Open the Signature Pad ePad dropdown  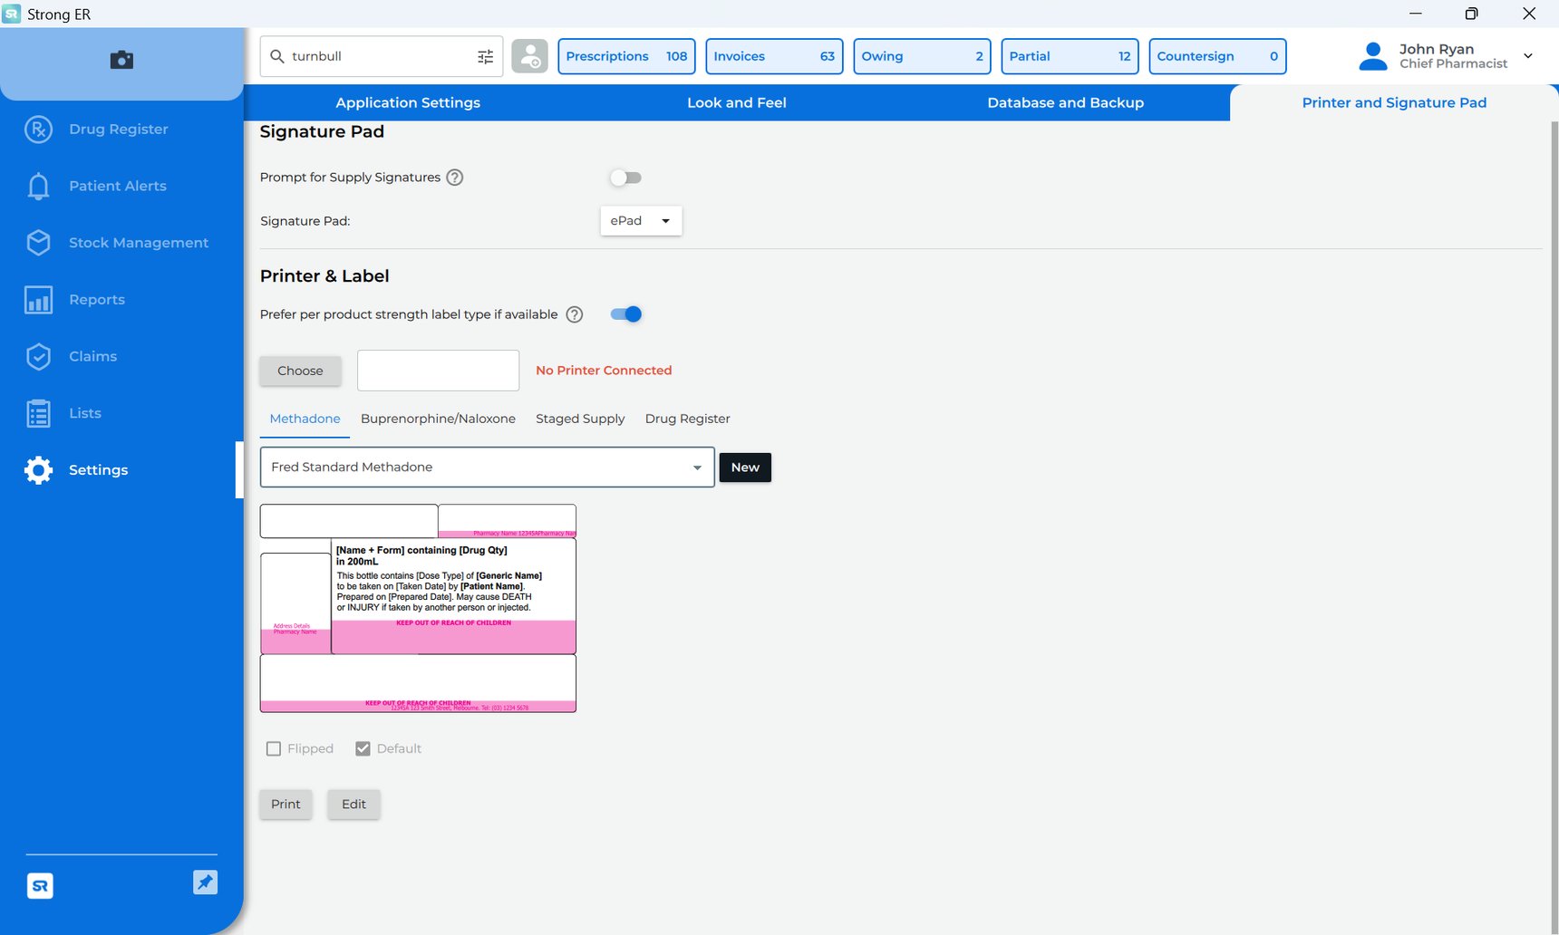tap(641, 221)
